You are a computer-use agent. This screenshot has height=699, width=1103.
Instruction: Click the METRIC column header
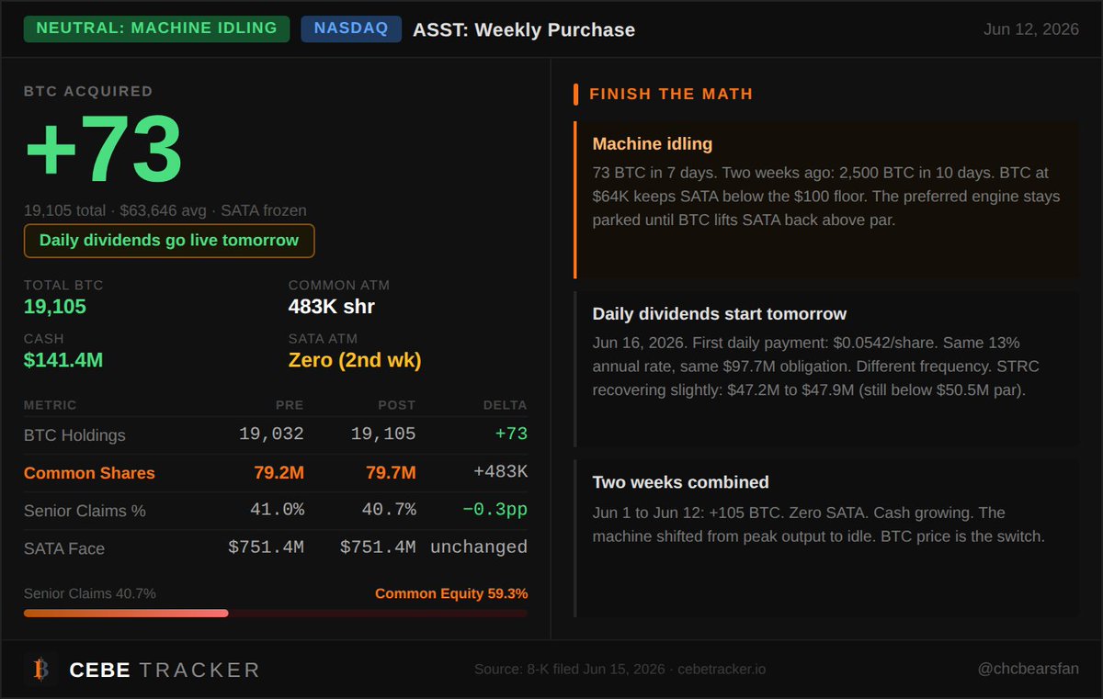51,405
